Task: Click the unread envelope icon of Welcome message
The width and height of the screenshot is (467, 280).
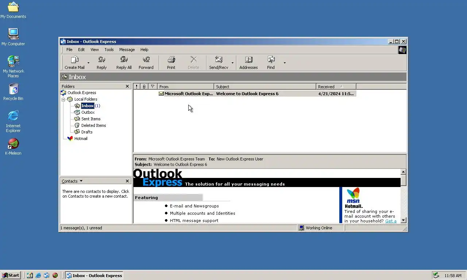Action: pos(161,94)
